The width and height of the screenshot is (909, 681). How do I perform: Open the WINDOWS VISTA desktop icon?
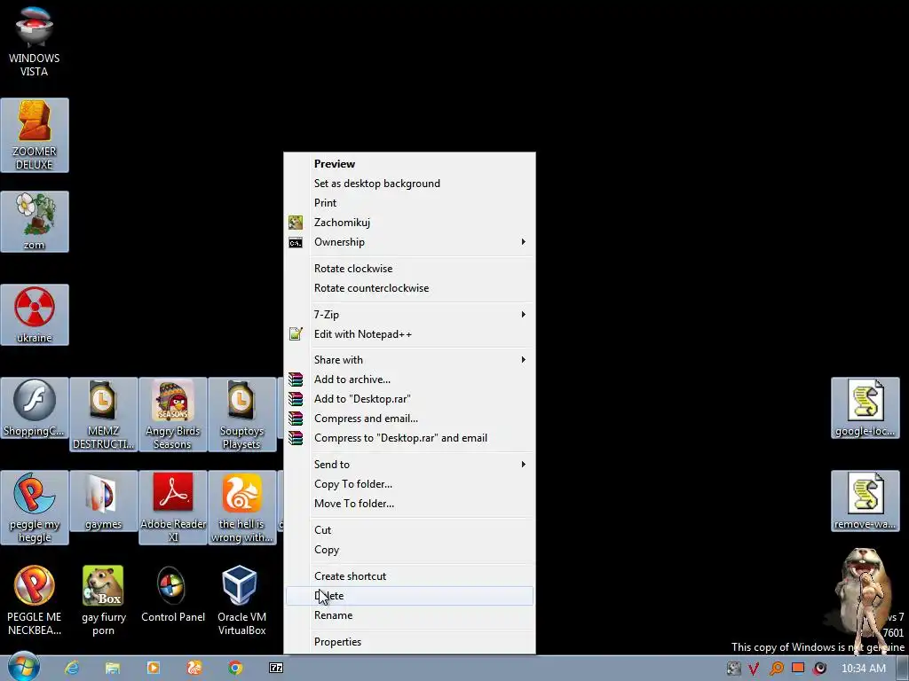tap(35, 41)
